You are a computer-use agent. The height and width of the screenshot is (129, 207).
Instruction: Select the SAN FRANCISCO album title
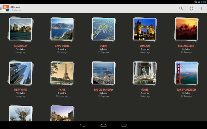click(186, 90)
